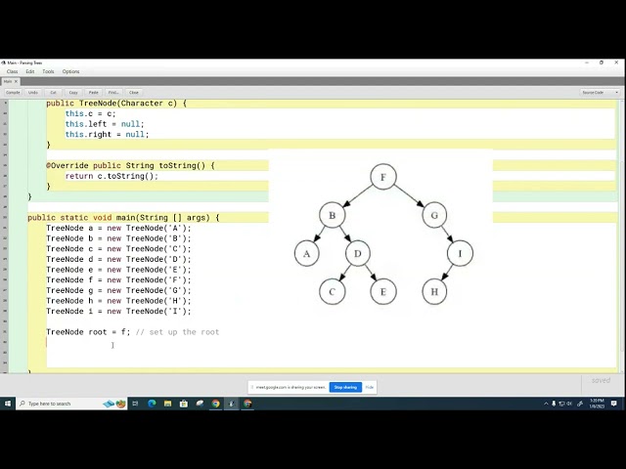
Task: Click the Compile button
Action: tap(13, 93)
